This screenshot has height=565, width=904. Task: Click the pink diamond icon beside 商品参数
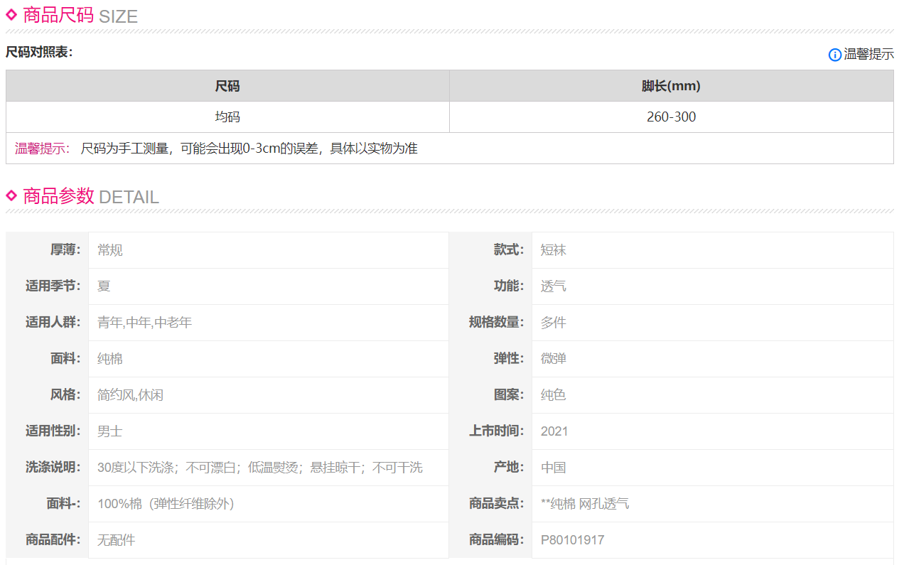pyautogui.click(x=11, y=195)
